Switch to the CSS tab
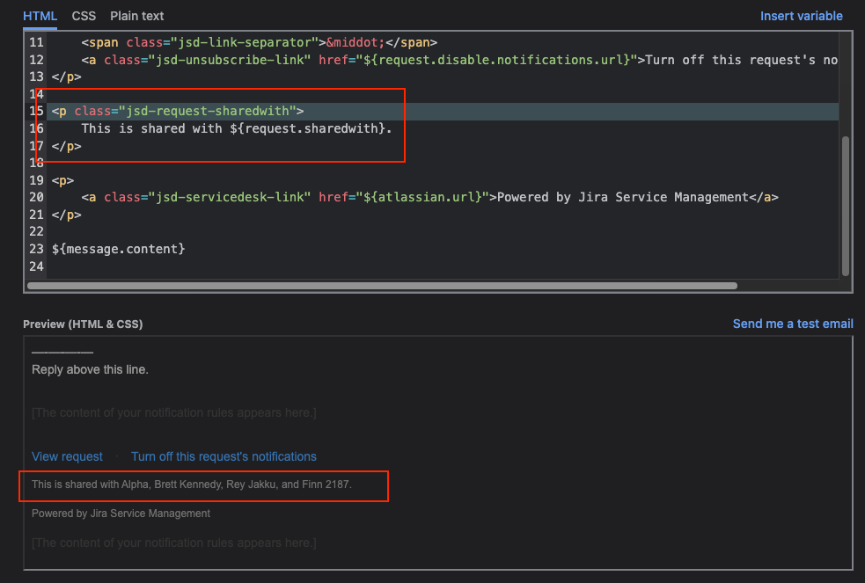Screen dimensions: 865x583 pos(84,16)
